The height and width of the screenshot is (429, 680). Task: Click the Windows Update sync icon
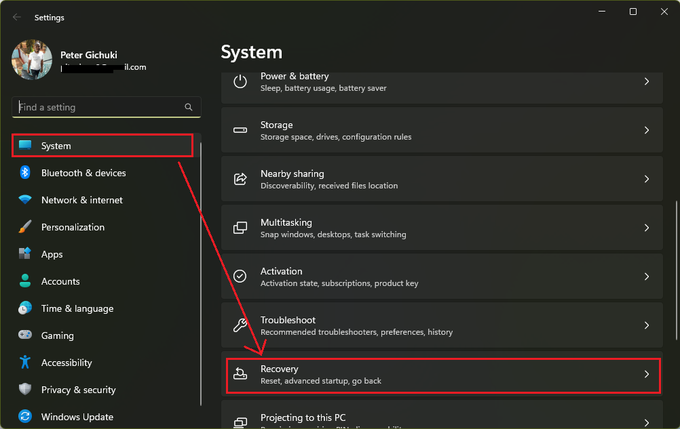25,417
